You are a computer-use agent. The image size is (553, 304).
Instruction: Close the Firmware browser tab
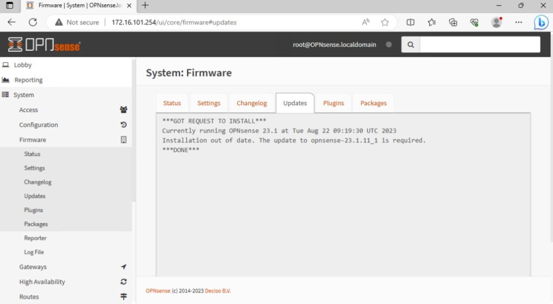pos(129,5)
